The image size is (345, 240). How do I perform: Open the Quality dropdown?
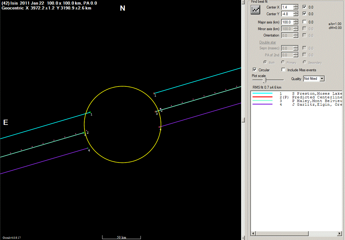pos(322,79)
